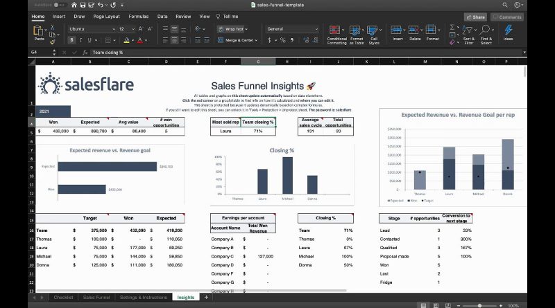Click the zoom slider handle
This screenshot has width=555, height=308.
pos(479,305)
